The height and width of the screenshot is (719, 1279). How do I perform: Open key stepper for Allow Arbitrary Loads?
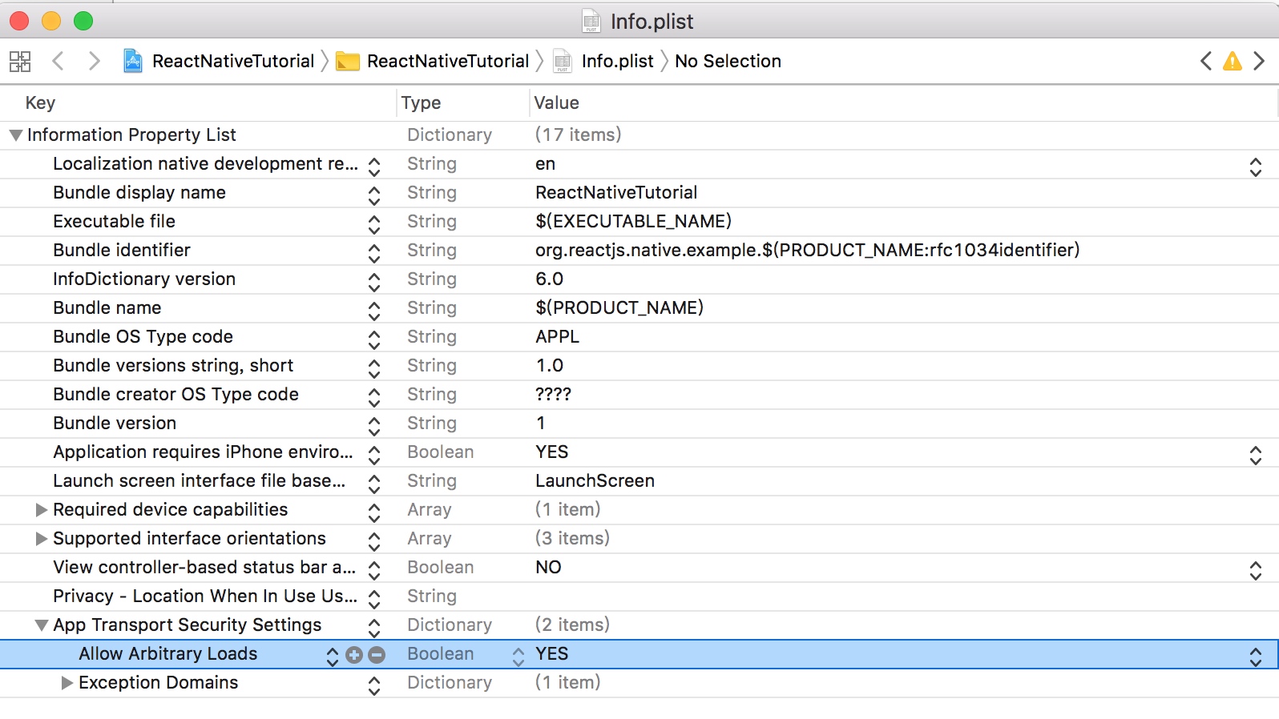[333, 656]
